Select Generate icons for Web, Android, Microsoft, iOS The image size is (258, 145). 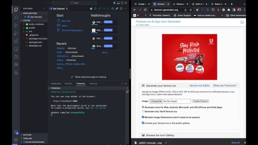point(143,107)
